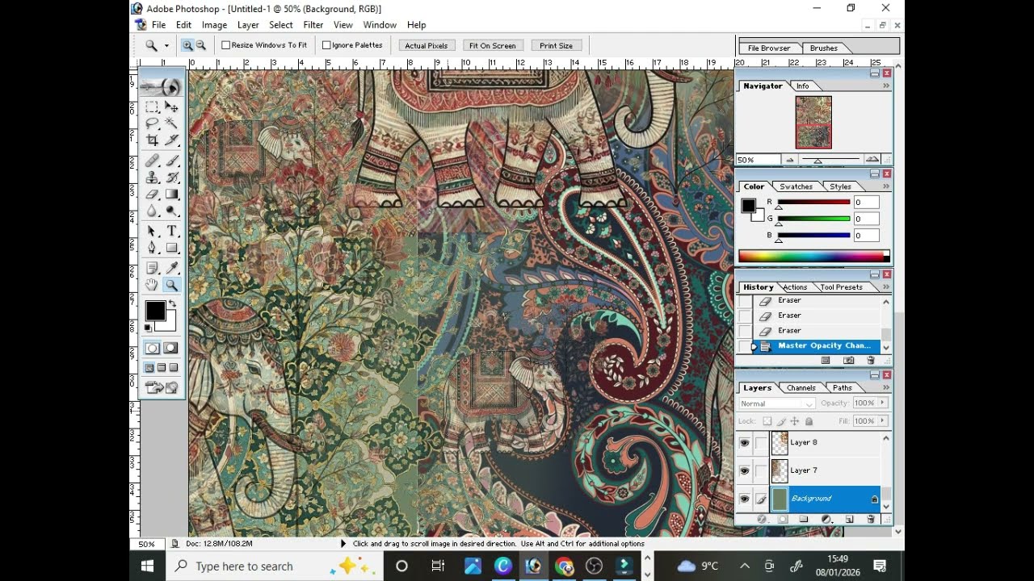Image resolution: width=1034 pixels, height=581 pixels.
Task: Delete layer trash icon in Layers panel
Action: click(870, 519)
